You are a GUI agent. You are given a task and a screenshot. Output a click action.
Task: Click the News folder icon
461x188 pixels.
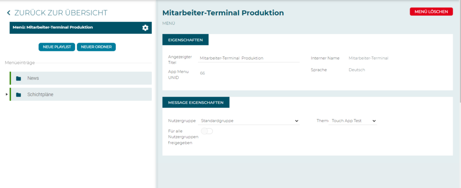pos(18,79)
